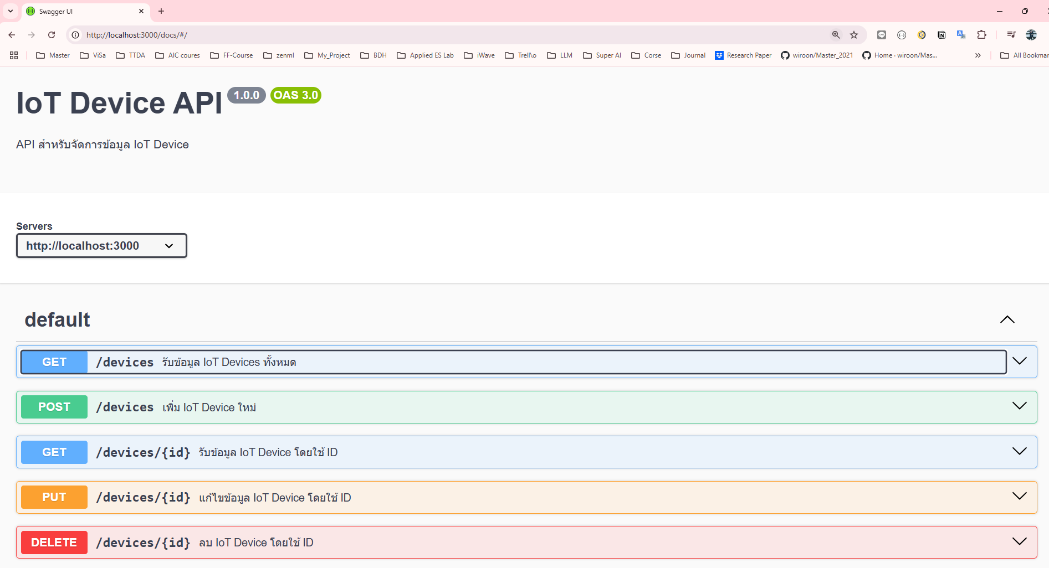Open the Journal bookmarks folder
Screen dimensions: 1049x568
coord(688,55)
